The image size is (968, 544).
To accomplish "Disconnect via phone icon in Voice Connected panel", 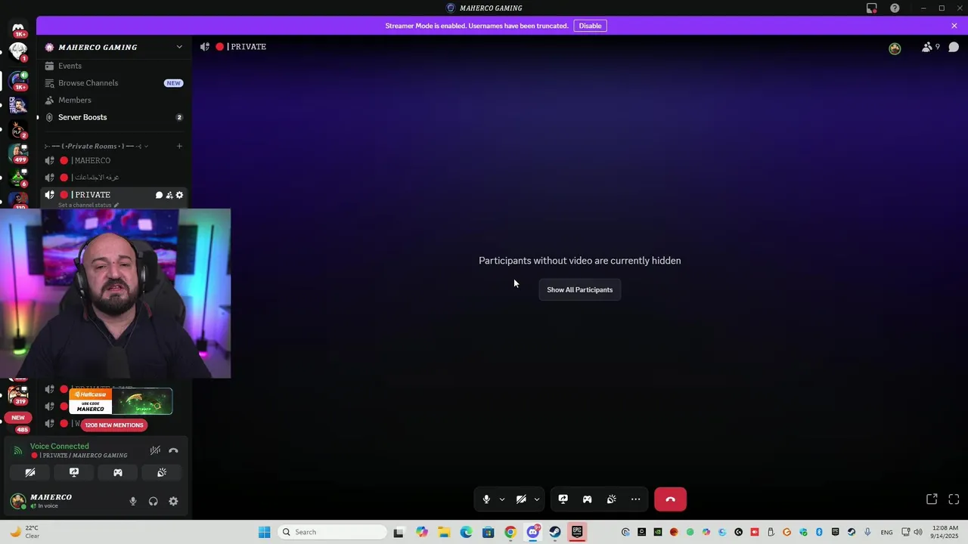I will [x=173, y=450].
